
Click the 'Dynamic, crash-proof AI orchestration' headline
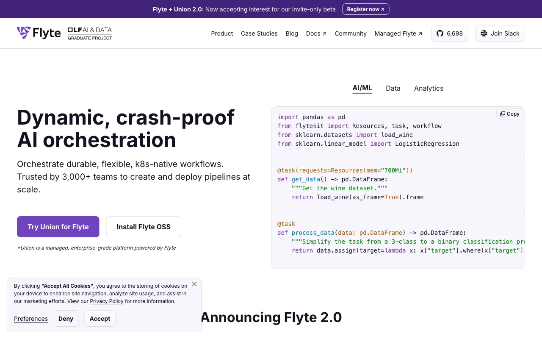click(126, 128)
